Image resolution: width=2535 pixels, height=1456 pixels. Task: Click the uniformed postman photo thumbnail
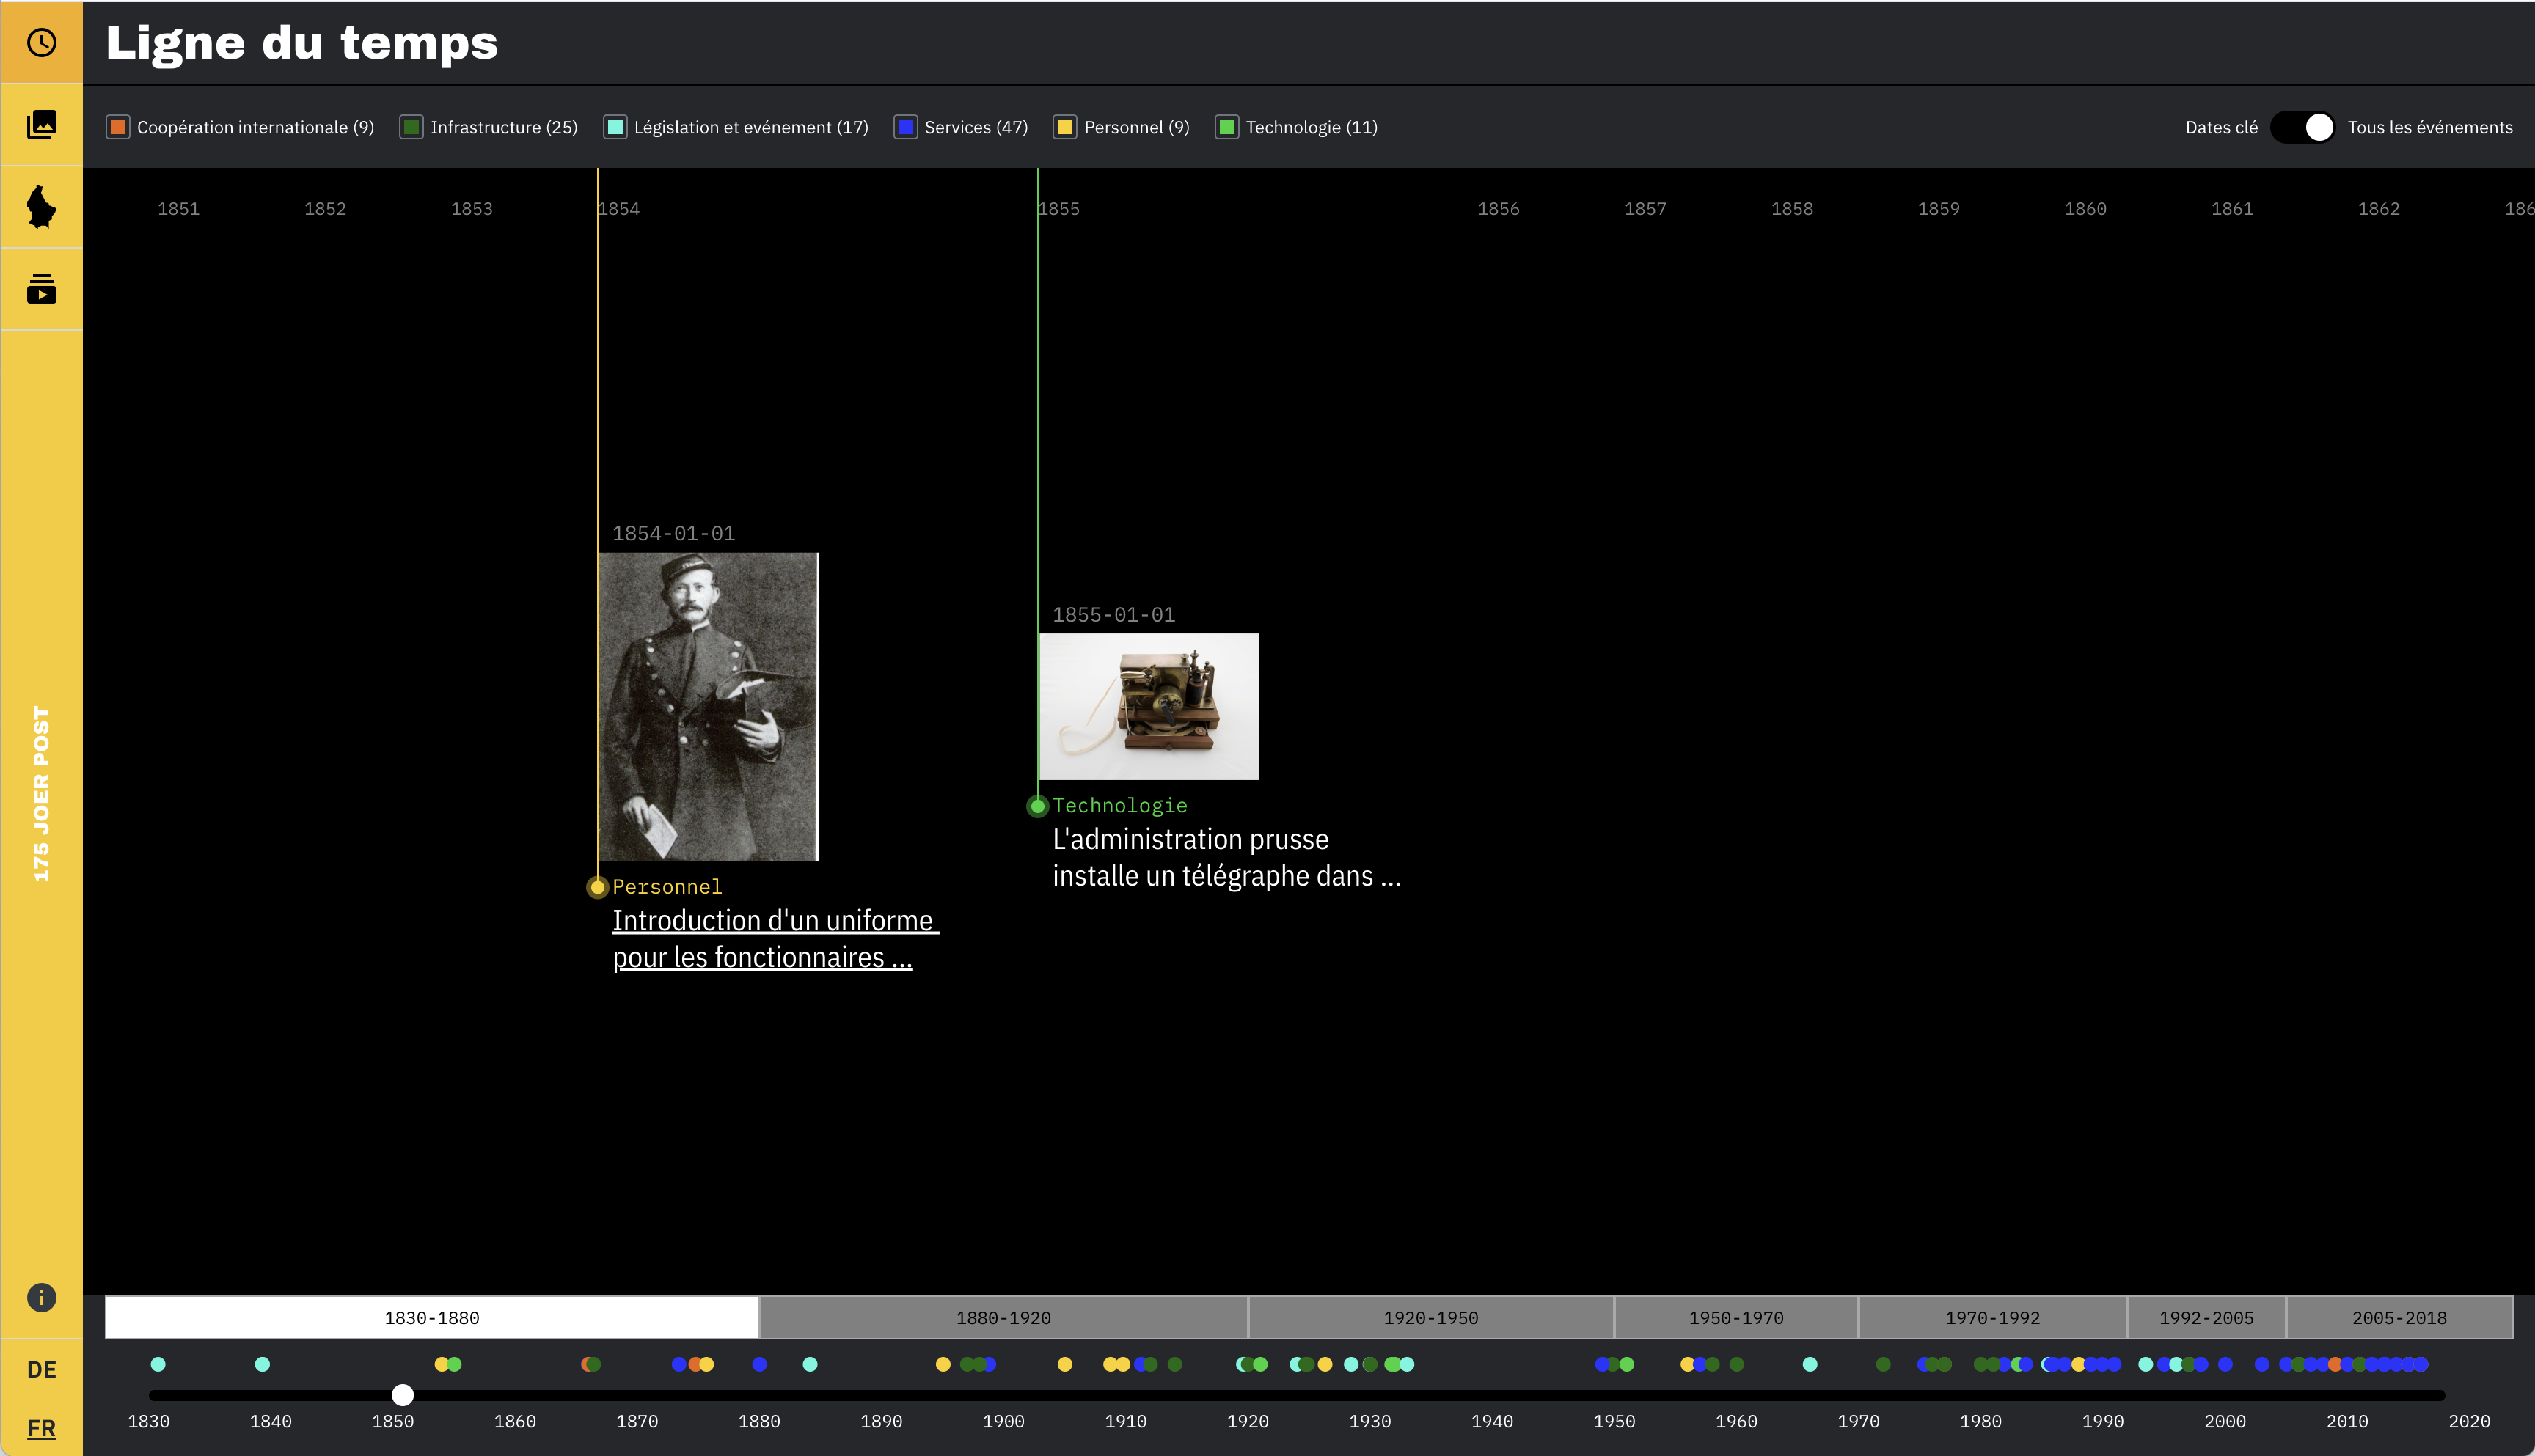[709, 706]
